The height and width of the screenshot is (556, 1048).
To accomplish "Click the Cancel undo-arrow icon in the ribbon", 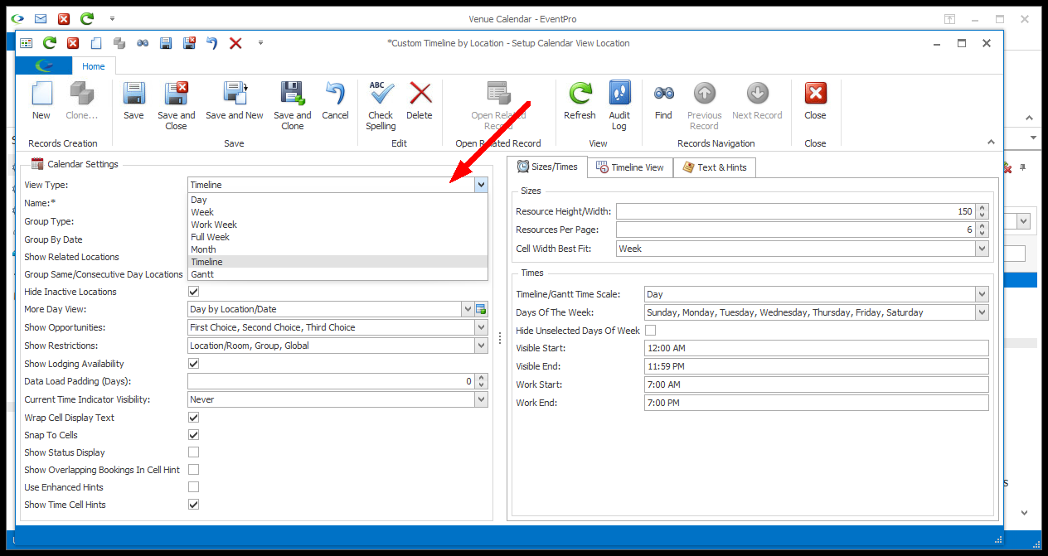I will pyautogui.click(x=335, y=93).
